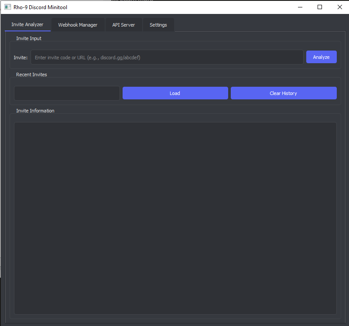Screen dimensions: 349x326
Task: Minimize the Rho-9 Discord Minitool window
Action: click(x=300, y=7)
